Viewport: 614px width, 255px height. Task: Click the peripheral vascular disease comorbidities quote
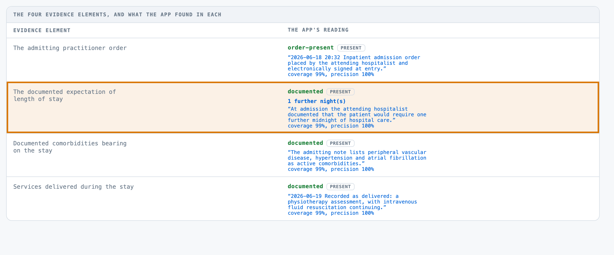point(357,158)
